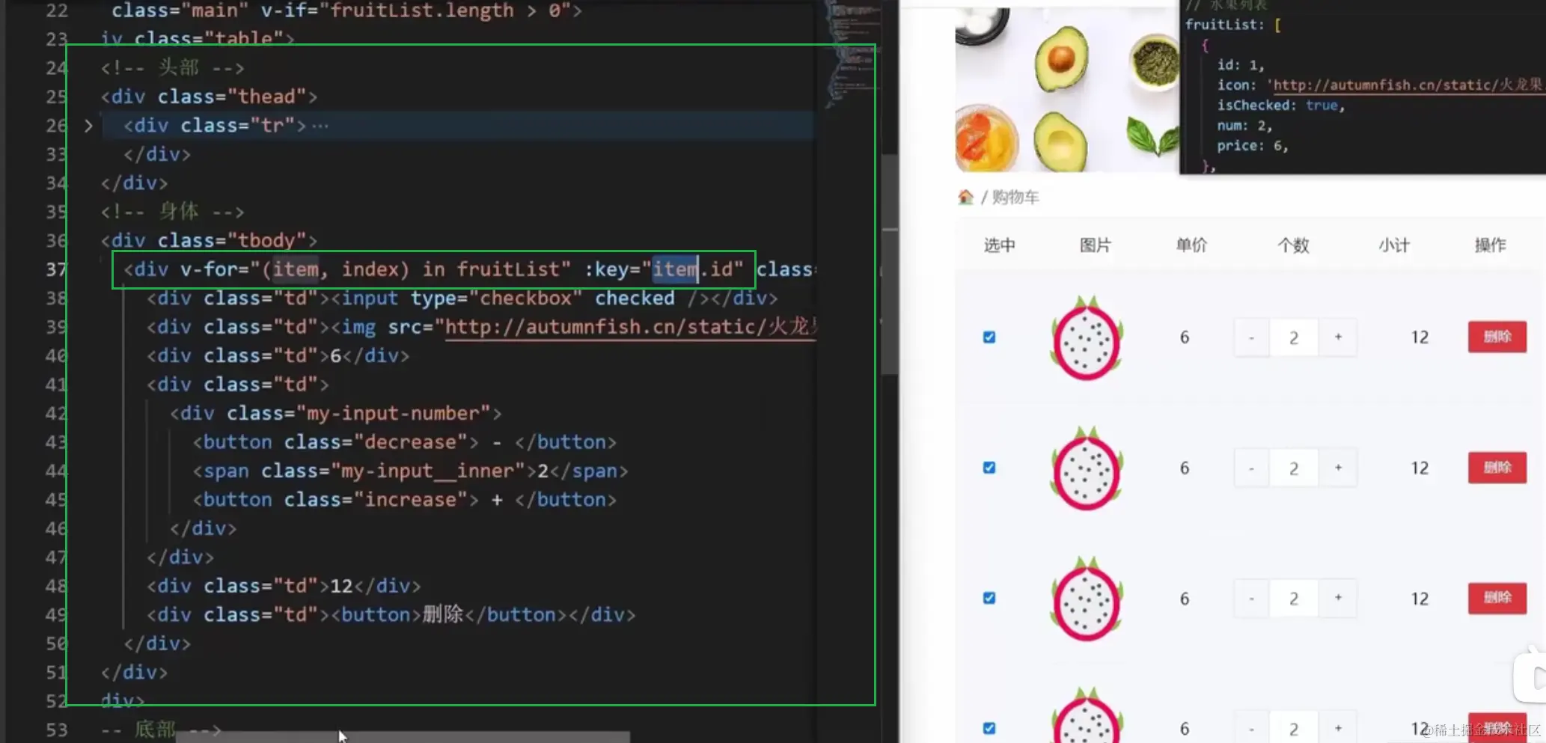The height and width of the screenshot is (743, 1546).
Task: Click the <!-- 头部 --> comment line
Action: tap(172, 68)
